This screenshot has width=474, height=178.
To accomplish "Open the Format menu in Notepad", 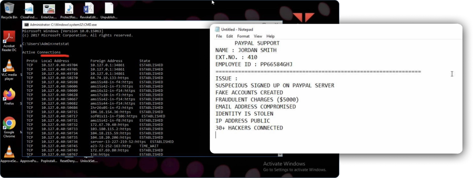I will [x=243, y=36].
